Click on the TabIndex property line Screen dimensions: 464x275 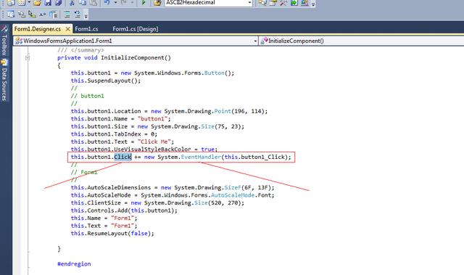click(x=114, y=134)
